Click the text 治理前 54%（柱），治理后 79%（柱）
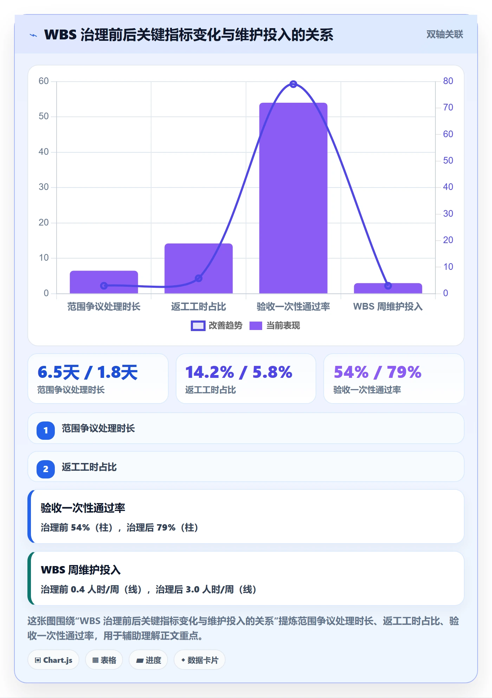 120,528
